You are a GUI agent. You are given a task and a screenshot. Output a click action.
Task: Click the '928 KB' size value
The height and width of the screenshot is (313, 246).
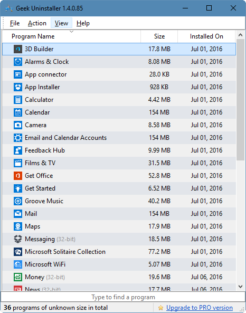click(x=159, y=87)
